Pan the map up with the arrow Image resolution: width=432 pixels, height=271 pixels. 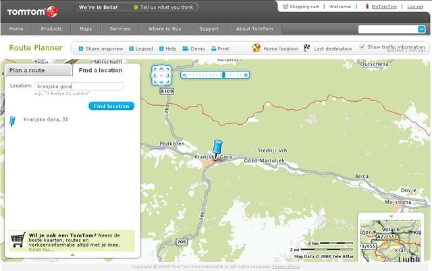point(161,69)
